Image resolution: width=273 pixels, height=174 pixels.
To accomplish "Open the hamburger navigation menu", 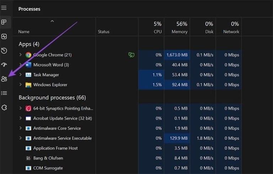I will point(4,8).
